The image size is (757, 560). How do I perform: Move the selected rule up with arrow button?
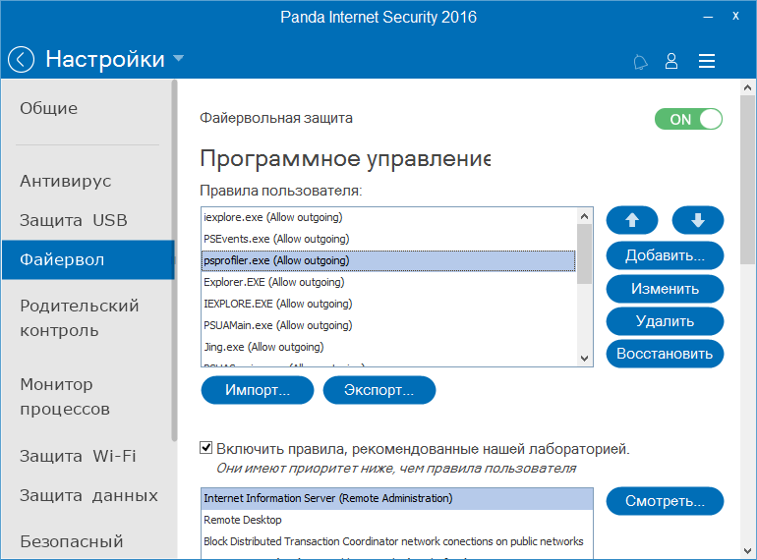point(632,220)
